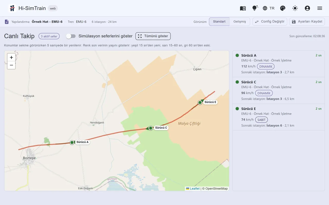Select the Sürücü C map marker

tap(151, 128)
